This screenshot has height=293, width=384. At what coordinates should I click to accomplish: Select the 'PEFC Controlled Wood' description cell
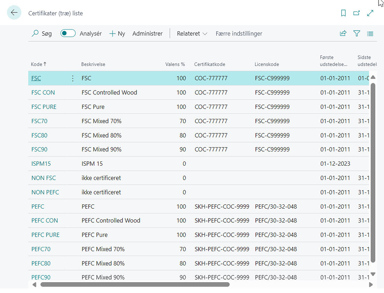(111, 221)
